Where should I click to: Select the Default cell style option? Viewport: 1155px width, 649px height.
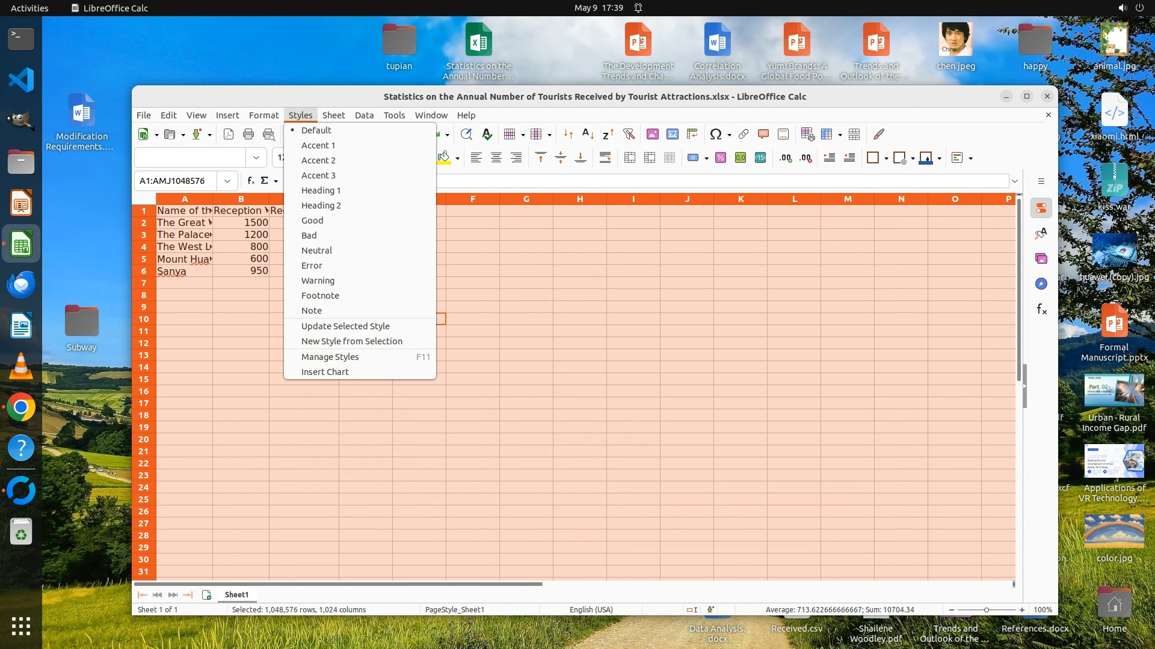tap(316, 130)
